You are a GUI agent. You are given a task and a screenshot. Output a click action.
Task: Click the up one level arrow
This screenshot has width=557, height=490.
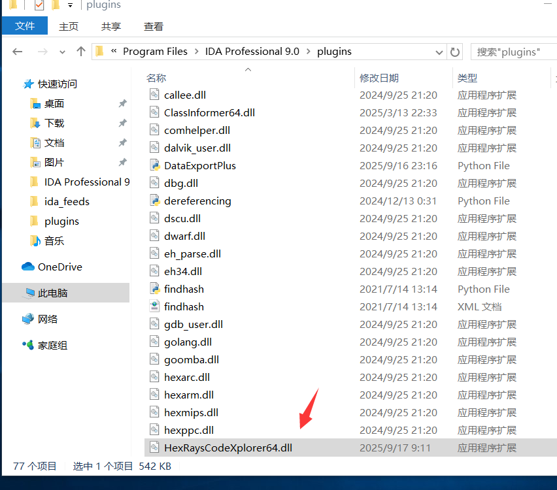click(x=81, y=52)
